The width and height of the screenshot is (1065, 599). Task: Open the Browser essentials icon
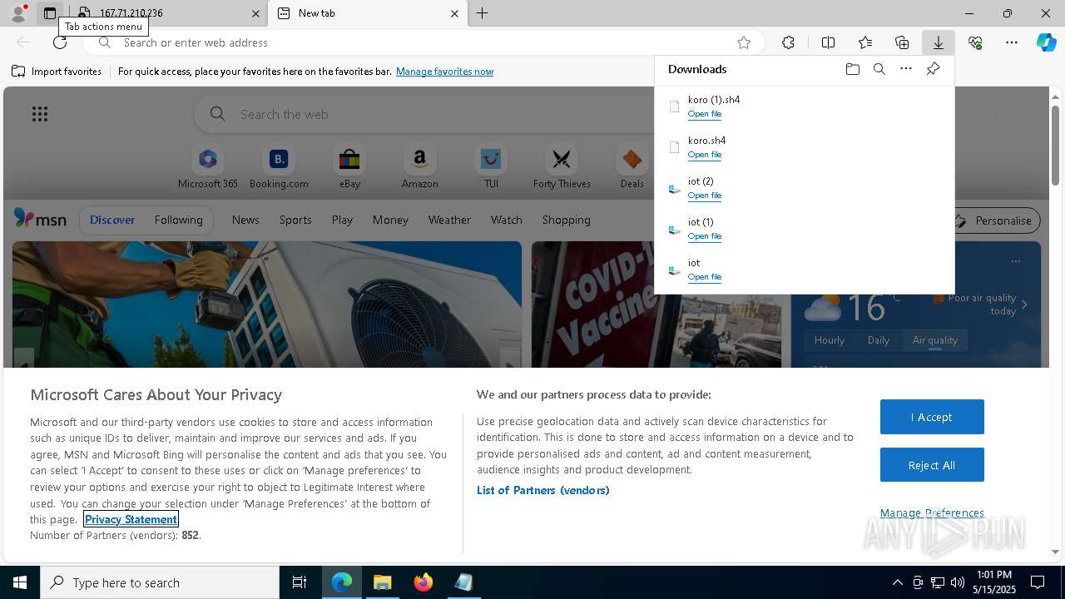pyautogui.click(x=975, y=42)
